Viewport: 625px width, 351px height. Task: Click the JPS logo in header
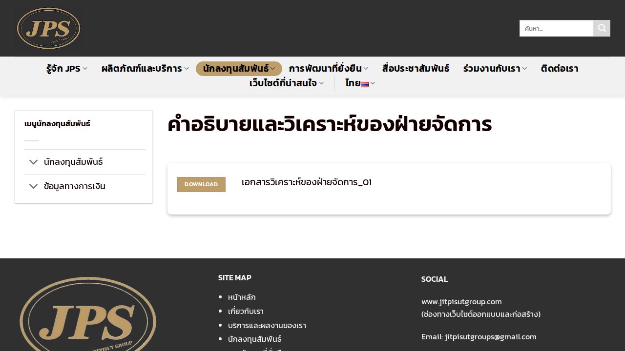[x=49, y=28]
